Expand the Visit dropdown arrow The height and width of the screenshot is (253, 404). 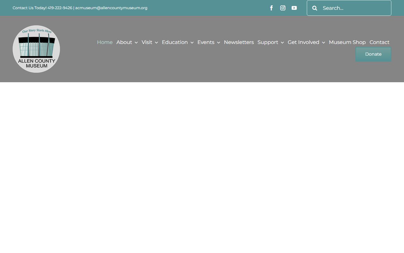(x=156, y=43)
